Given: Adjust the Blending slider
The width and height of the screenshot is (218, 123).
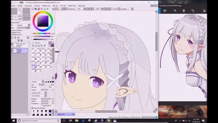Looking at the screenshot, I should coord(47,99).
